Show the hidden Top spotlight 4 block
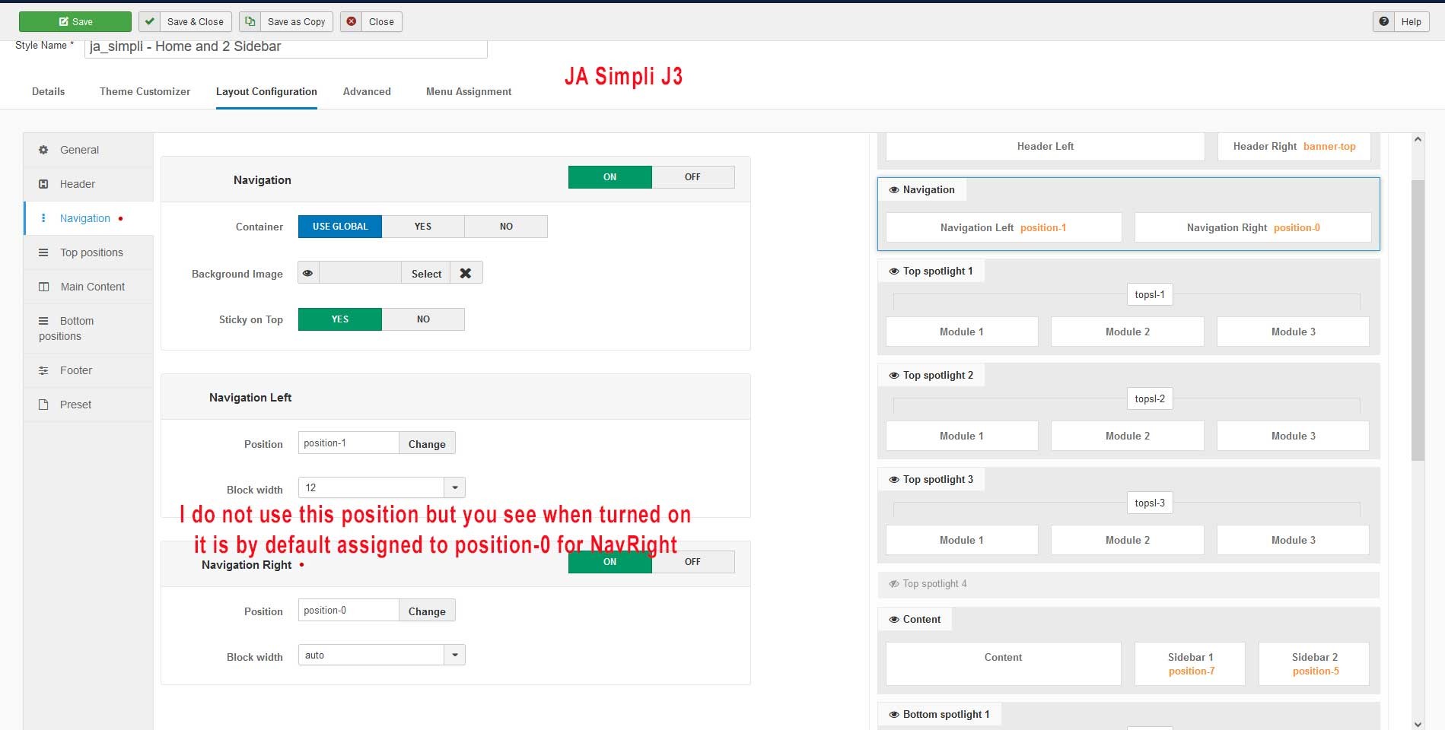 [x=894, y=584]
